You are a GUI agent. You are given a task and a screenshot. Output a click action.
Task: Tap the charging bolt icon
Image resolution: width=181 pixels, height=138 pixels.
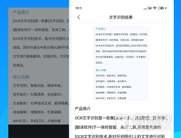tap(166, 8)
